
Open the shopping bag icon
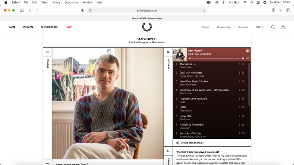(283, 27)
